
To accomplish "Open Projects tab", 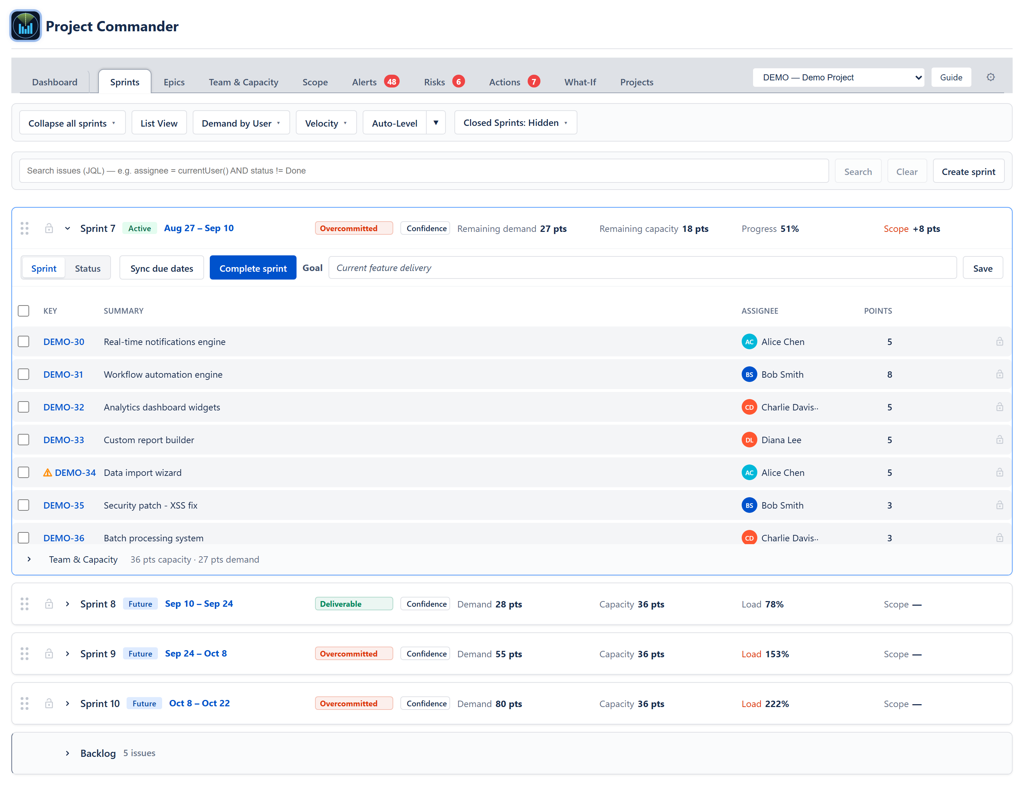I will pos(637,82).
